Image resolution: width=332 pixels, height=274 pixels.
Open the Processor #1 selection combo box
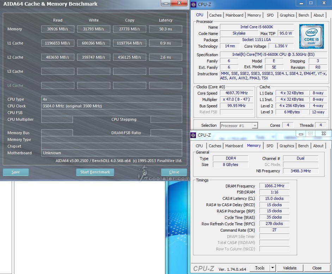click(x=239, y=126)
